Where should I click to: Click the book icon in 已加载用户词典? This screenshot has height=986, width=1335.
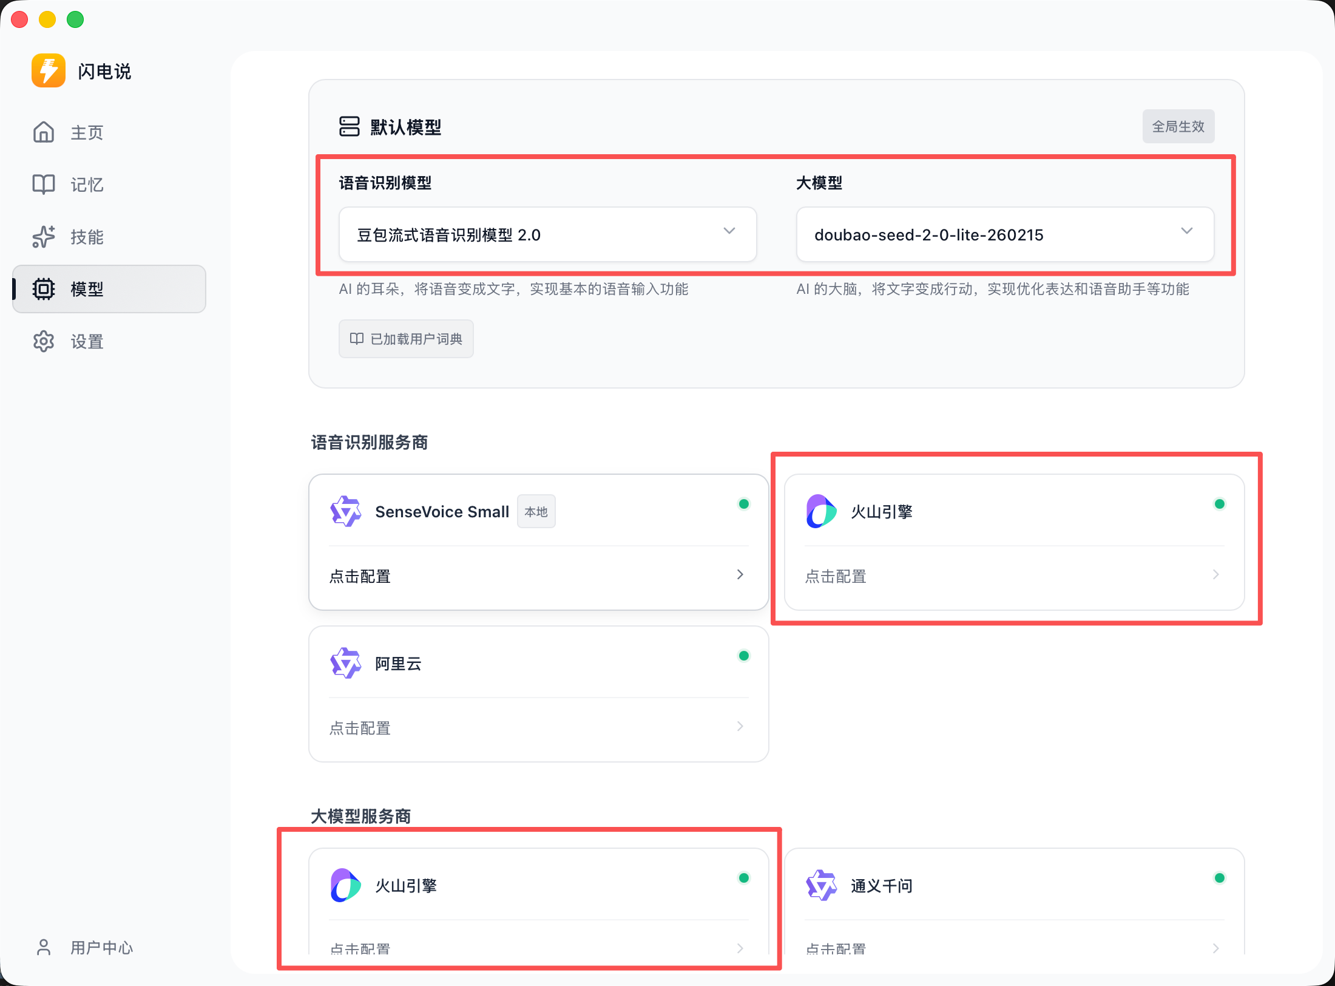click(357, 339)
